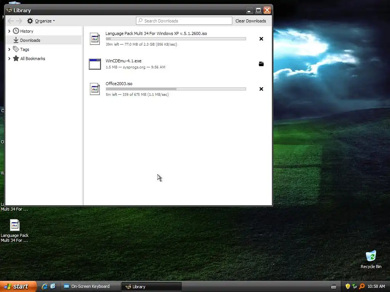Click the security shield tray icon

coord(348,286)
